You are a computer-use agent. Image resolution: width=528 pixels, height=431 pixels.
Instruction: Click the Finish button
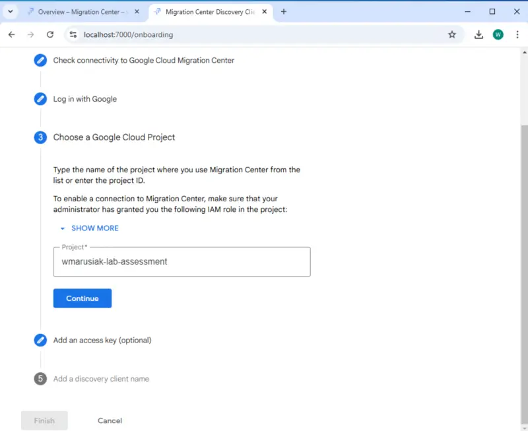tap(44, 420)
